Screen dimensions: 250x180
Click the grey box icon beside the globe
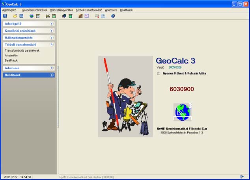click(37, 16)
